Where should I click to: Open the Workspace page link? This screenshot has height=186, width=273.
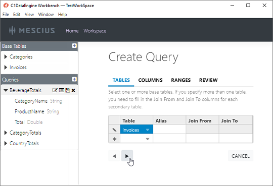(x=95, y=31)
